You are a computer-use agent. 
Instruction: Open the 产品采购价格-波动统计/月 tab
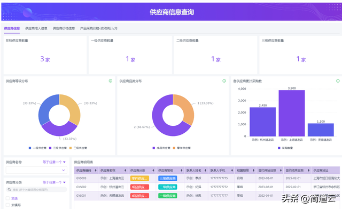[98, 28]
